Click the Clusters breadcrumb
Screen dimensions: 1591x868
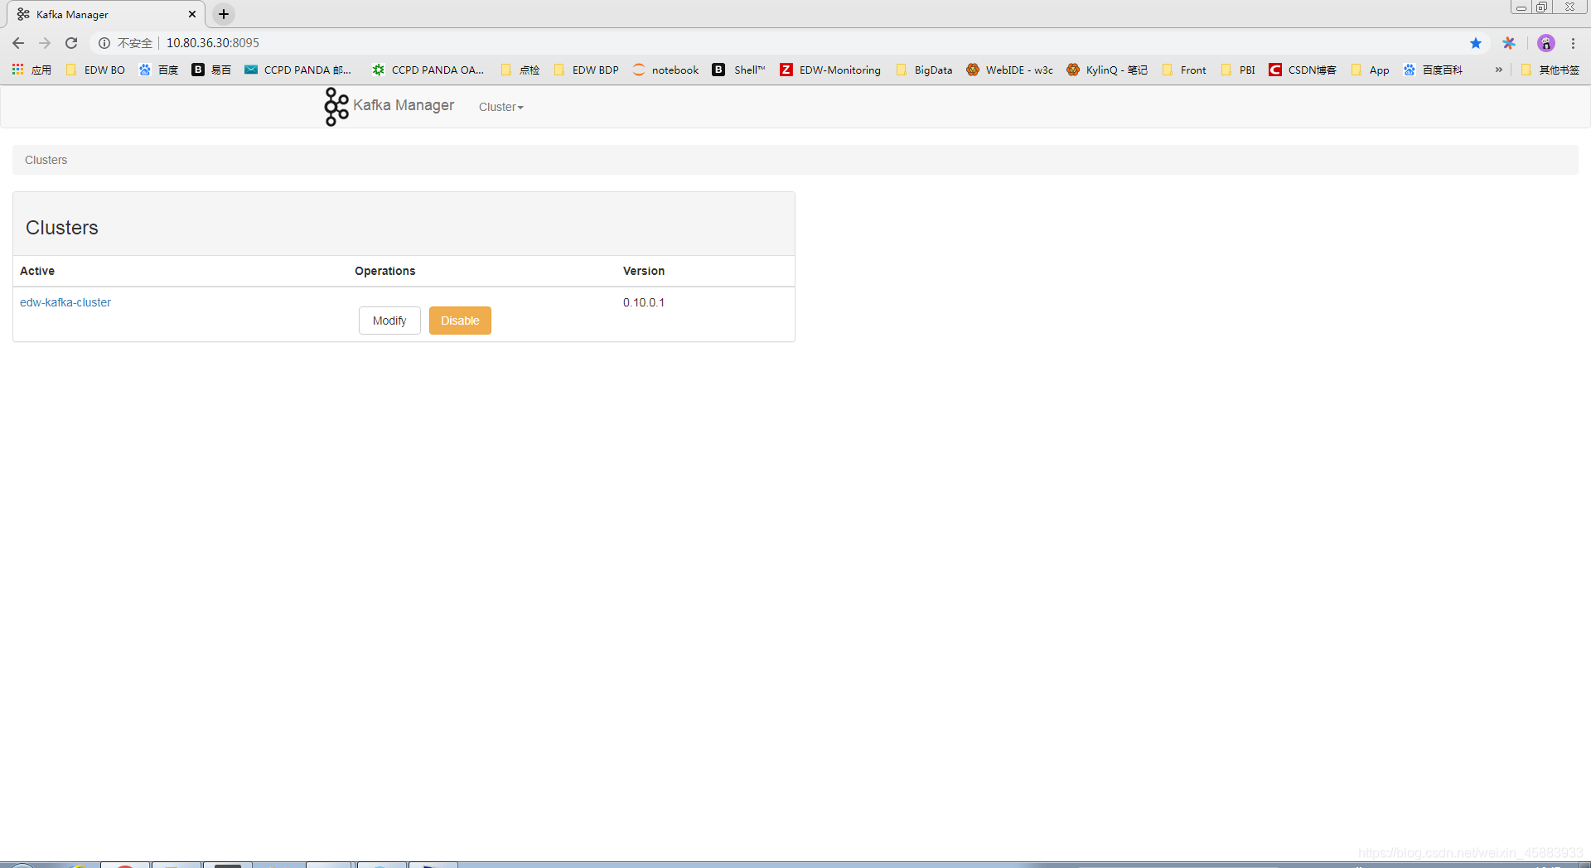click(46, 160)
